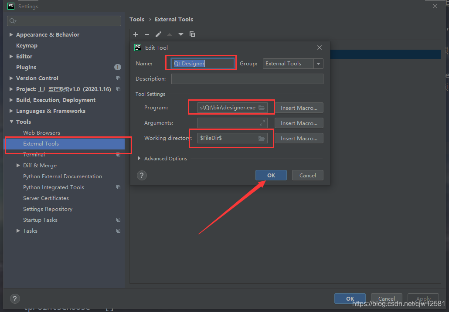Expand the Version Control settings node
The height and width of the screenshot is (312, 449).
pos(10,78)
